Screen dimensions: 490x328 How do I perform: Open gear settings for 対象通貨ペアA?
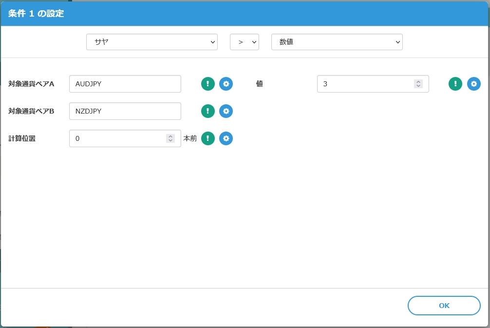[x=226, y=84]
